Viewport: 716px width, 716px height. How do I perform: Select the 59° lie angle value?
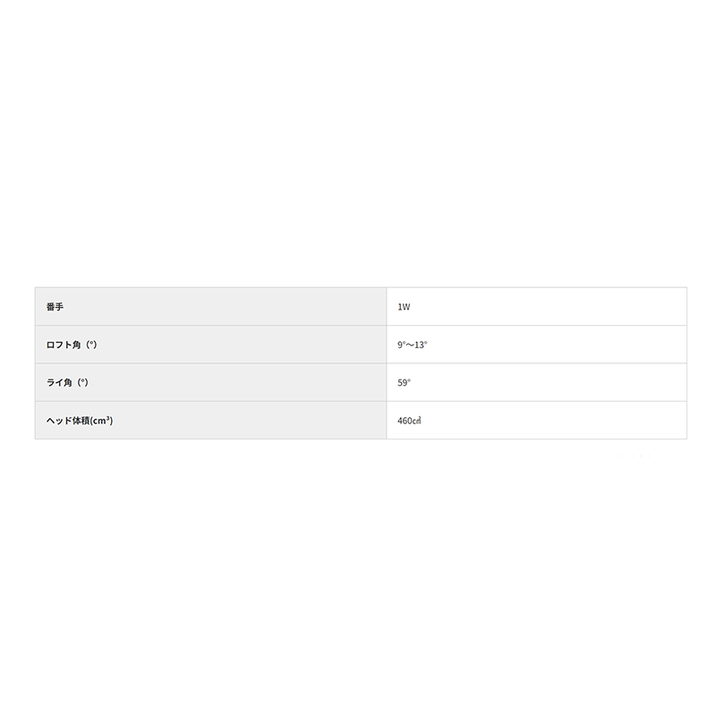537,382
